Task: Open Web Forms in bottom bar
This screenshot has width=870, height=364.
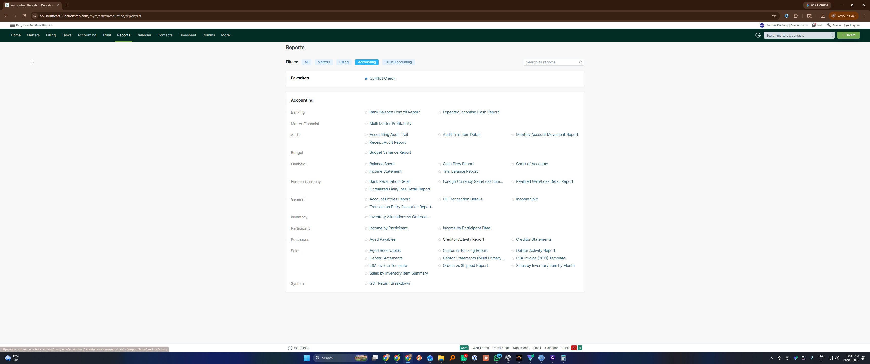Action: [x=480, y=348]
